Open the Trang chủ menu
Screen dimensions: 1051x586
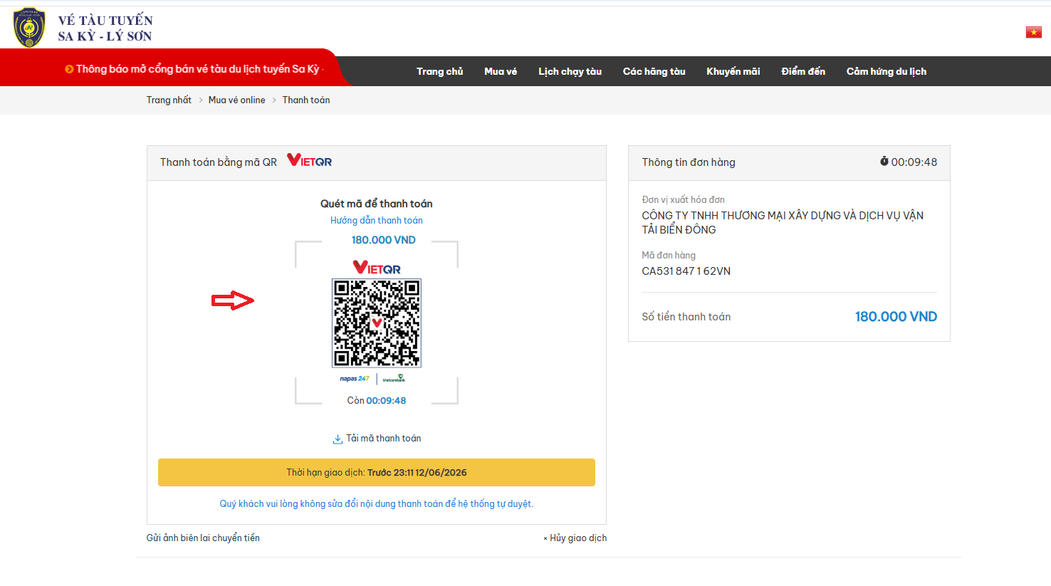pos(440,71)
